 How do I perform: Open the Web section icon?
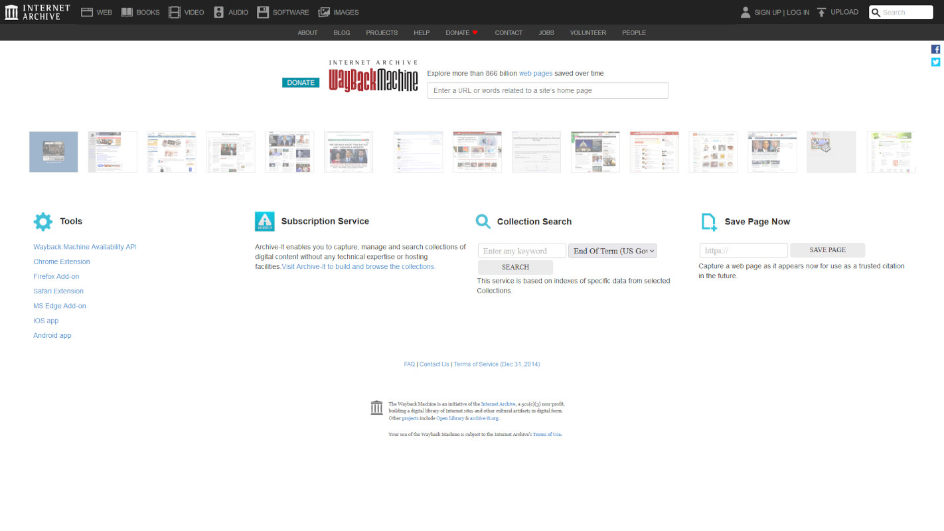click(86, 12)
